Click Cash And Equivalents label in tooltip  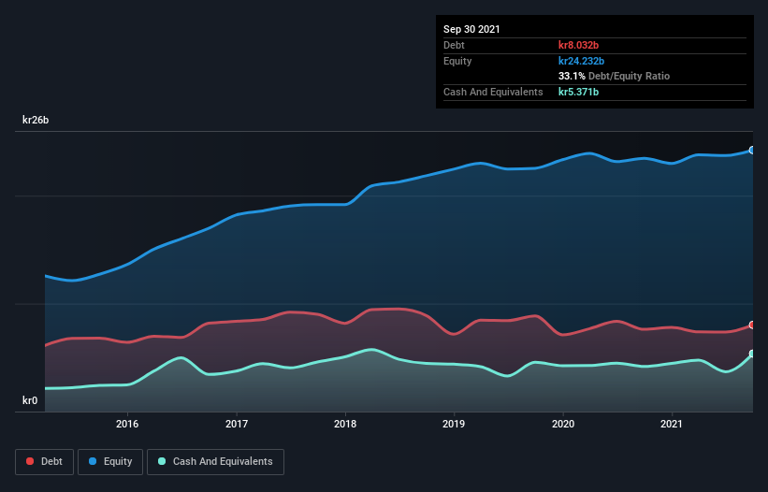click(493, 92)
